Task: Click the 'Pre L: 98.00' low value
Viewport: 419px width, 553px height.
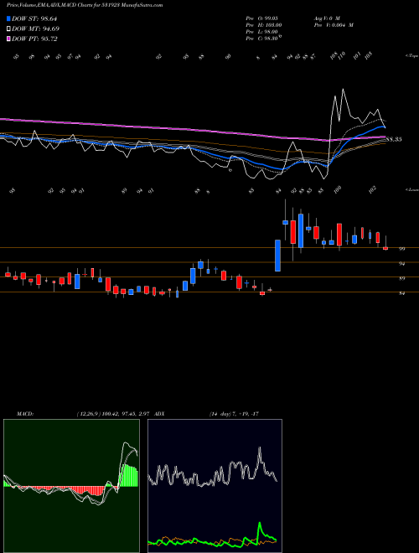Action: click(x=263, y=32)
